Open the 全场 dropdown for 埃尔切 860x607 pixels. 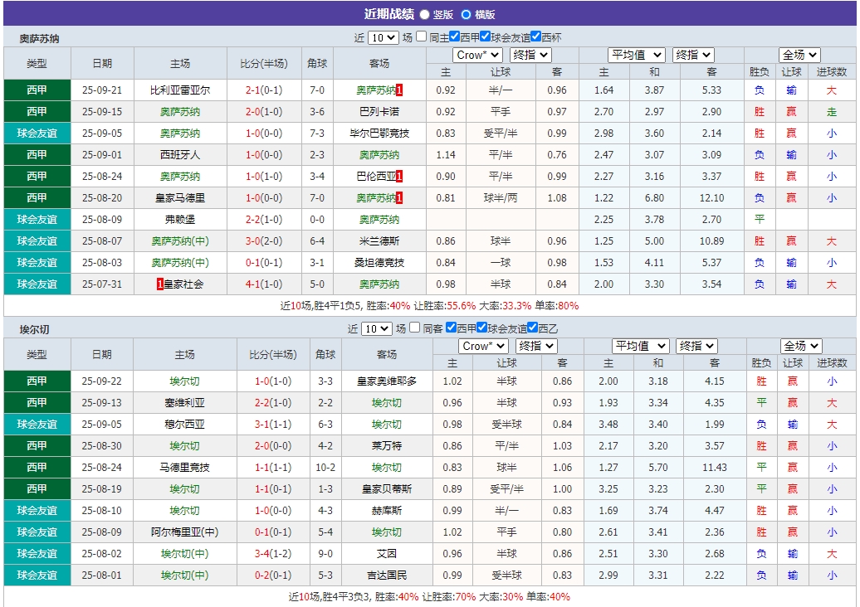(x=799, y=346)
